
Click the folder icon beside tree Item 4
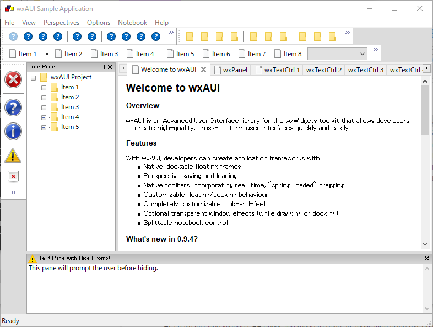55,117
